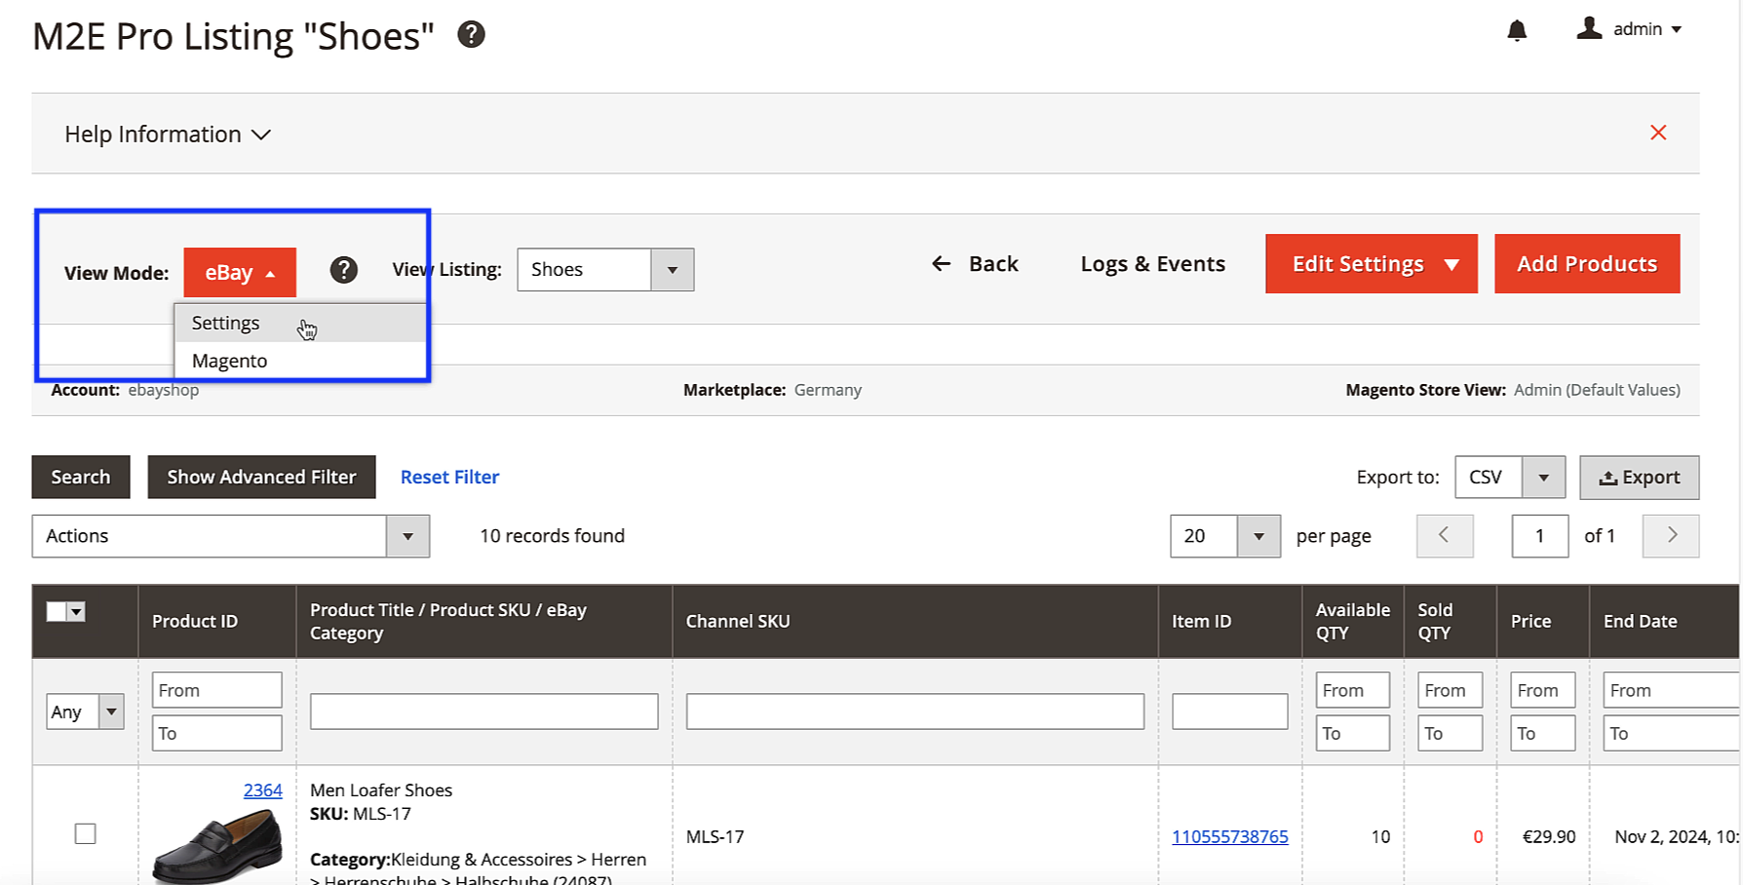
Task: Click the Men Loafer Shoes title
Action: coord(381,790)
